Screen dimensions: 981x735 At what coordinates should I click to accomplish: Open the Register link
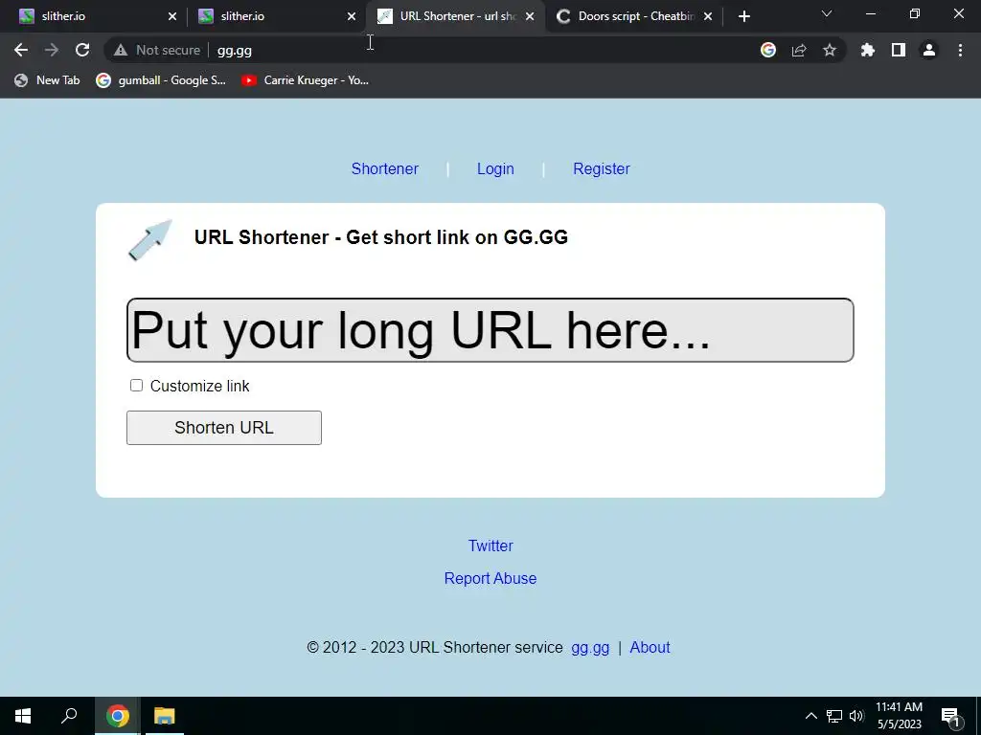point(602,168)
